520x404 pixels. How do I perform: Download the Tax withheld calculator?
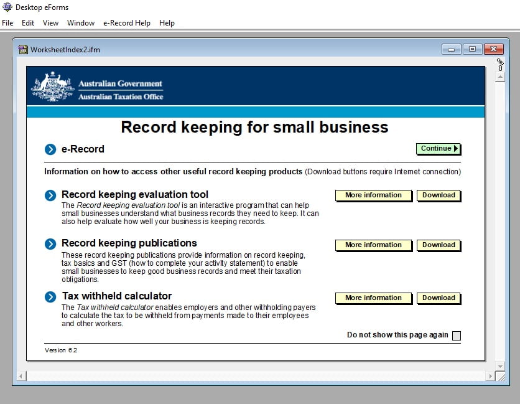439,298
